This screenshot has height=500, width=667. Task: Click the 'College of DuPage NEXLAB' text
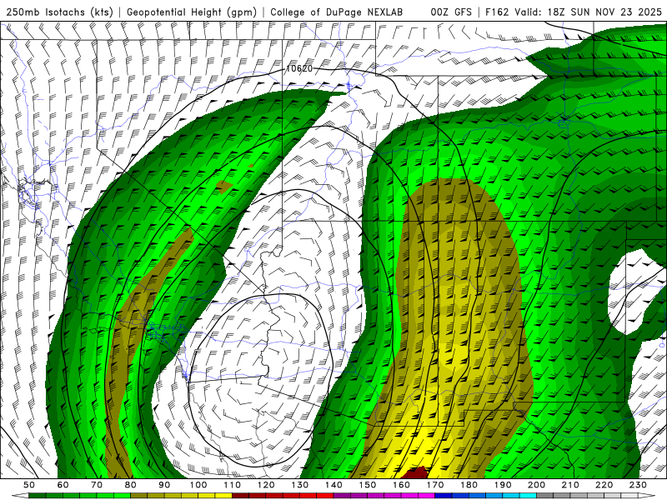[x=336, y=12]
